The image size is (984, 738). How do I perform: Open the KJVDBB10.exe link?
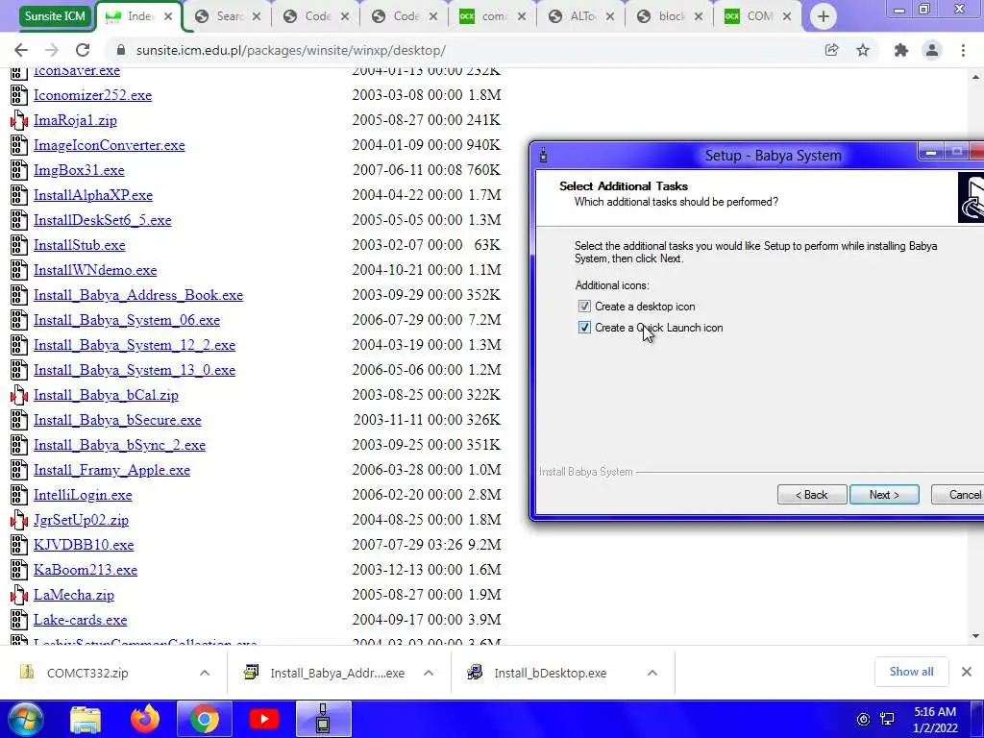point(84,545)
